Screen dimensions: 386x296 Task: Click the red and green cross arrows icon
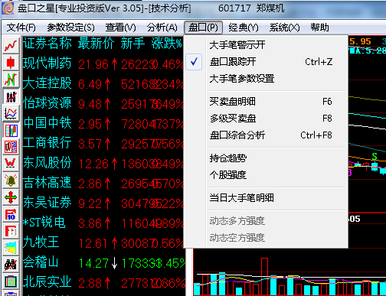click(x=11, y=197)
